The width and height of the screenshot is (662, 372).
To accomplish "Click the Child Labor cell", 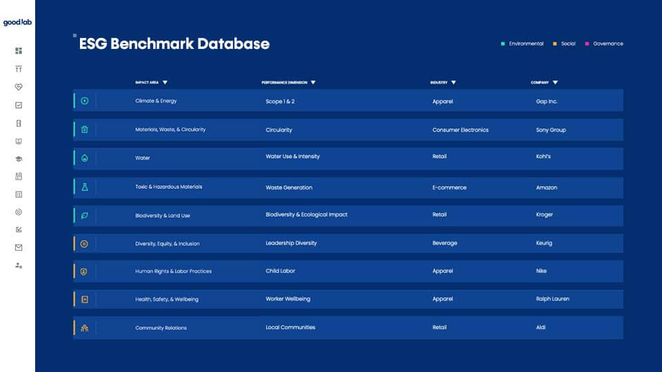I will coord(281,271).
